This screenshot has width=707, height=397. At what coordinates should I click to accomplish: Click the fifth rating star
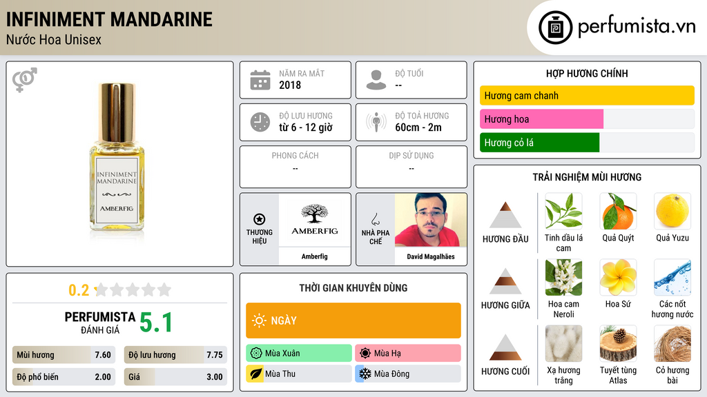164,289
